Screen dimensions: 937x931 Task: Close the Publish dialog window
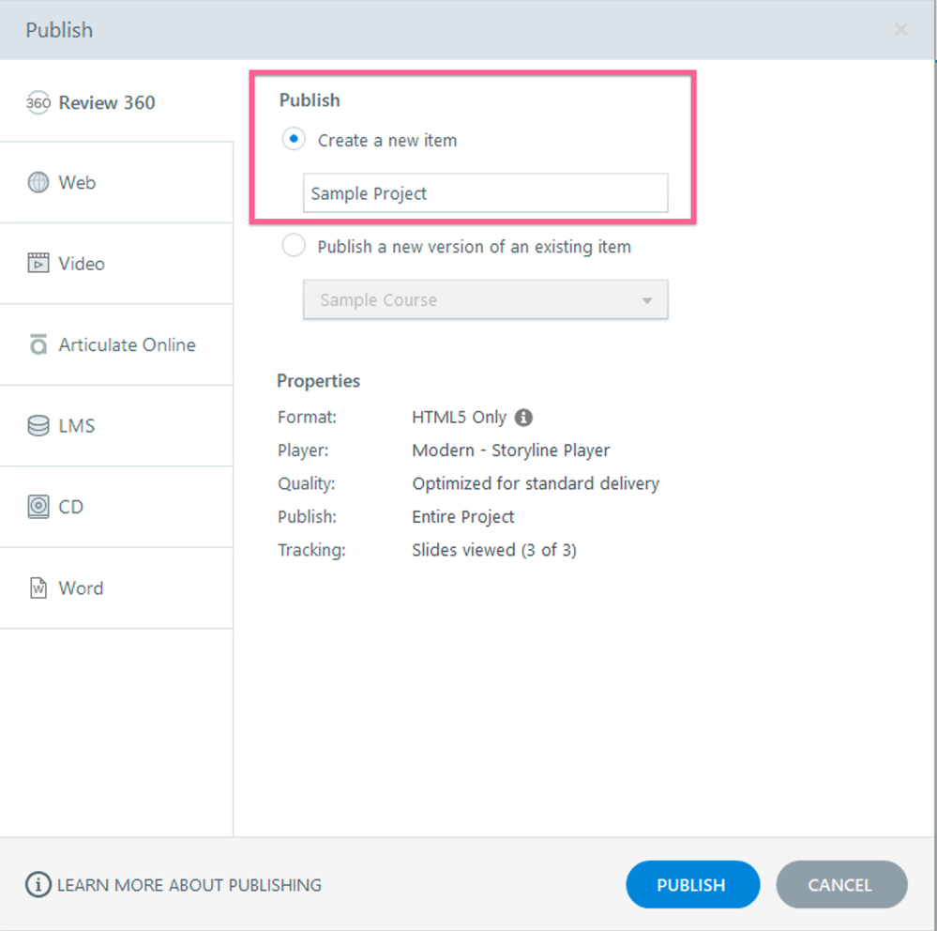point(900,30)
